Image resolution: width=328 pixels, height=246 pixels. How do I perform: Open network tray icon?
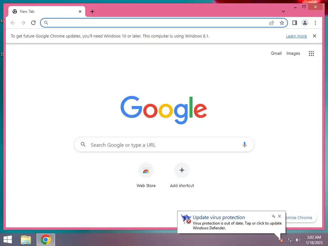tap(290, 240)
